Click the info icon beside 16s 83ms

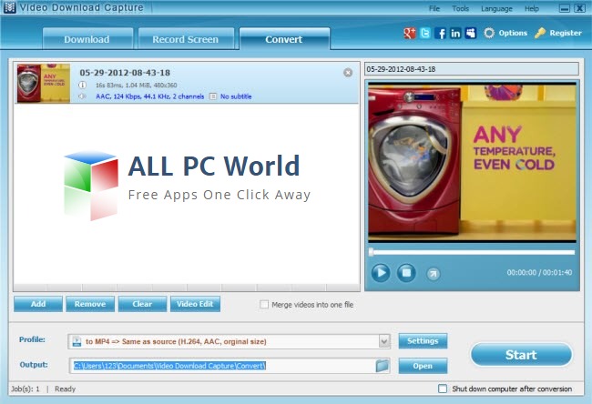pos(82,86)
